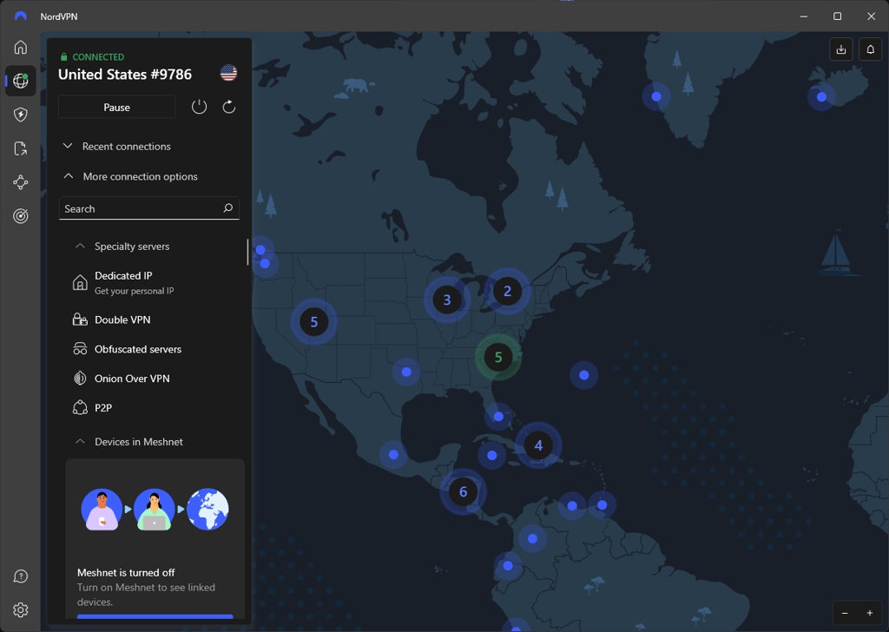889x632 pixels.
Task: Click the CONNECTED status label
Action: point(98,56)
